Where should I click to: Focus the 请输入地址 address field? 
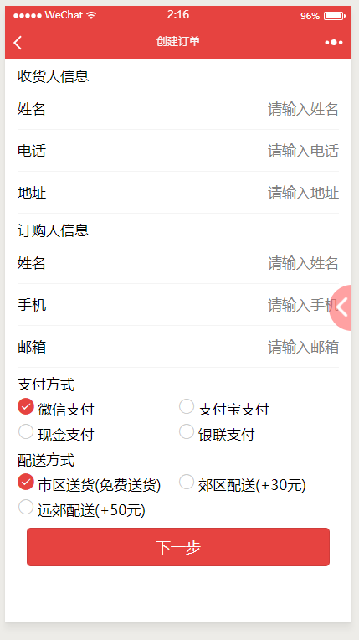303,193
